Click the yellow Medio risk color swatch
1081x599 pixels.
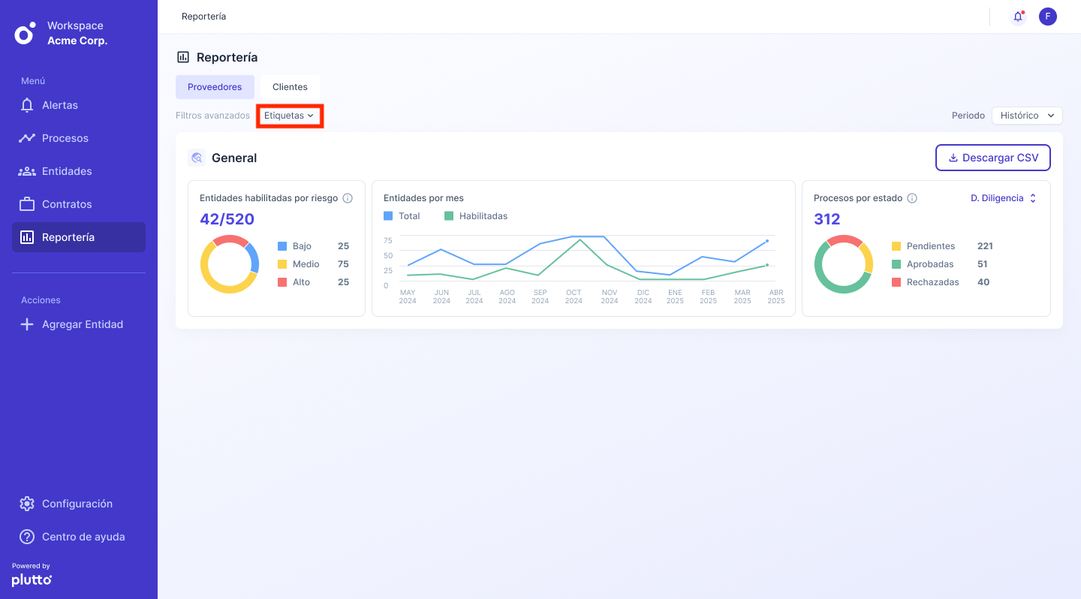coord(282,264)
